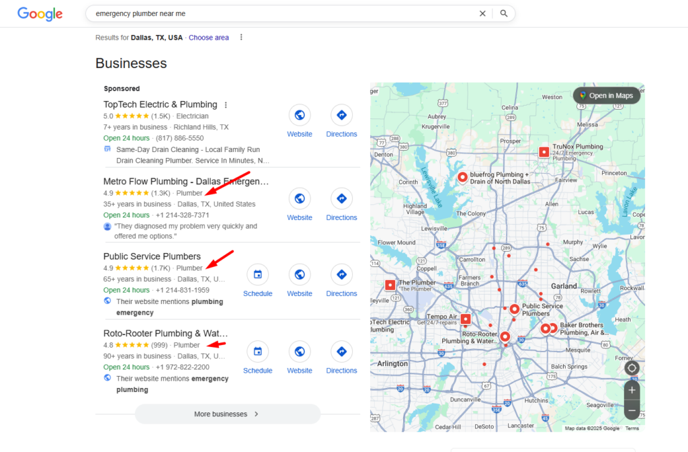
Task: Zoom out on the map
Action: (632, 410)
